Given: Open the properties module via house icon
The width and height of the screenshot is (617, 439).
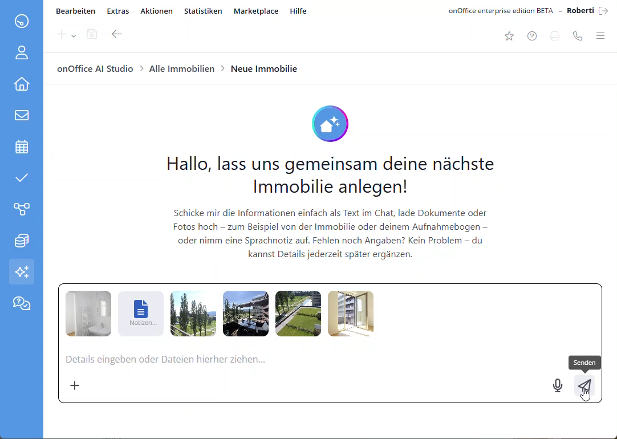Looking at the screenshot, I should [21, 84].
